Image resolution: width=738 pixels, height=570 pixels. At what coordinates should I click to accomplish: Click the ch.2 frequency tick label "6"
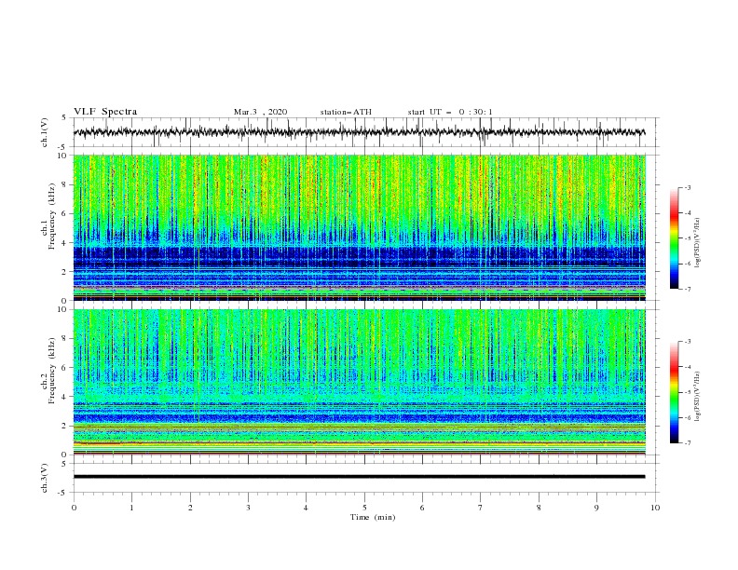tap(65, 367)
